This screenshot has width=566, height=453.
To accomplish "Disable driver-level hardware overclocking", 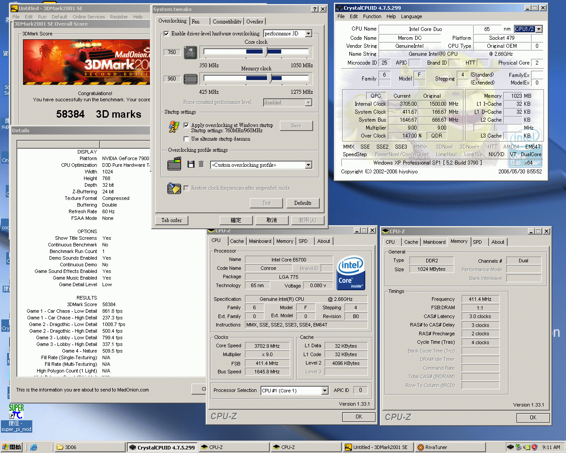I will coord(167,35).
